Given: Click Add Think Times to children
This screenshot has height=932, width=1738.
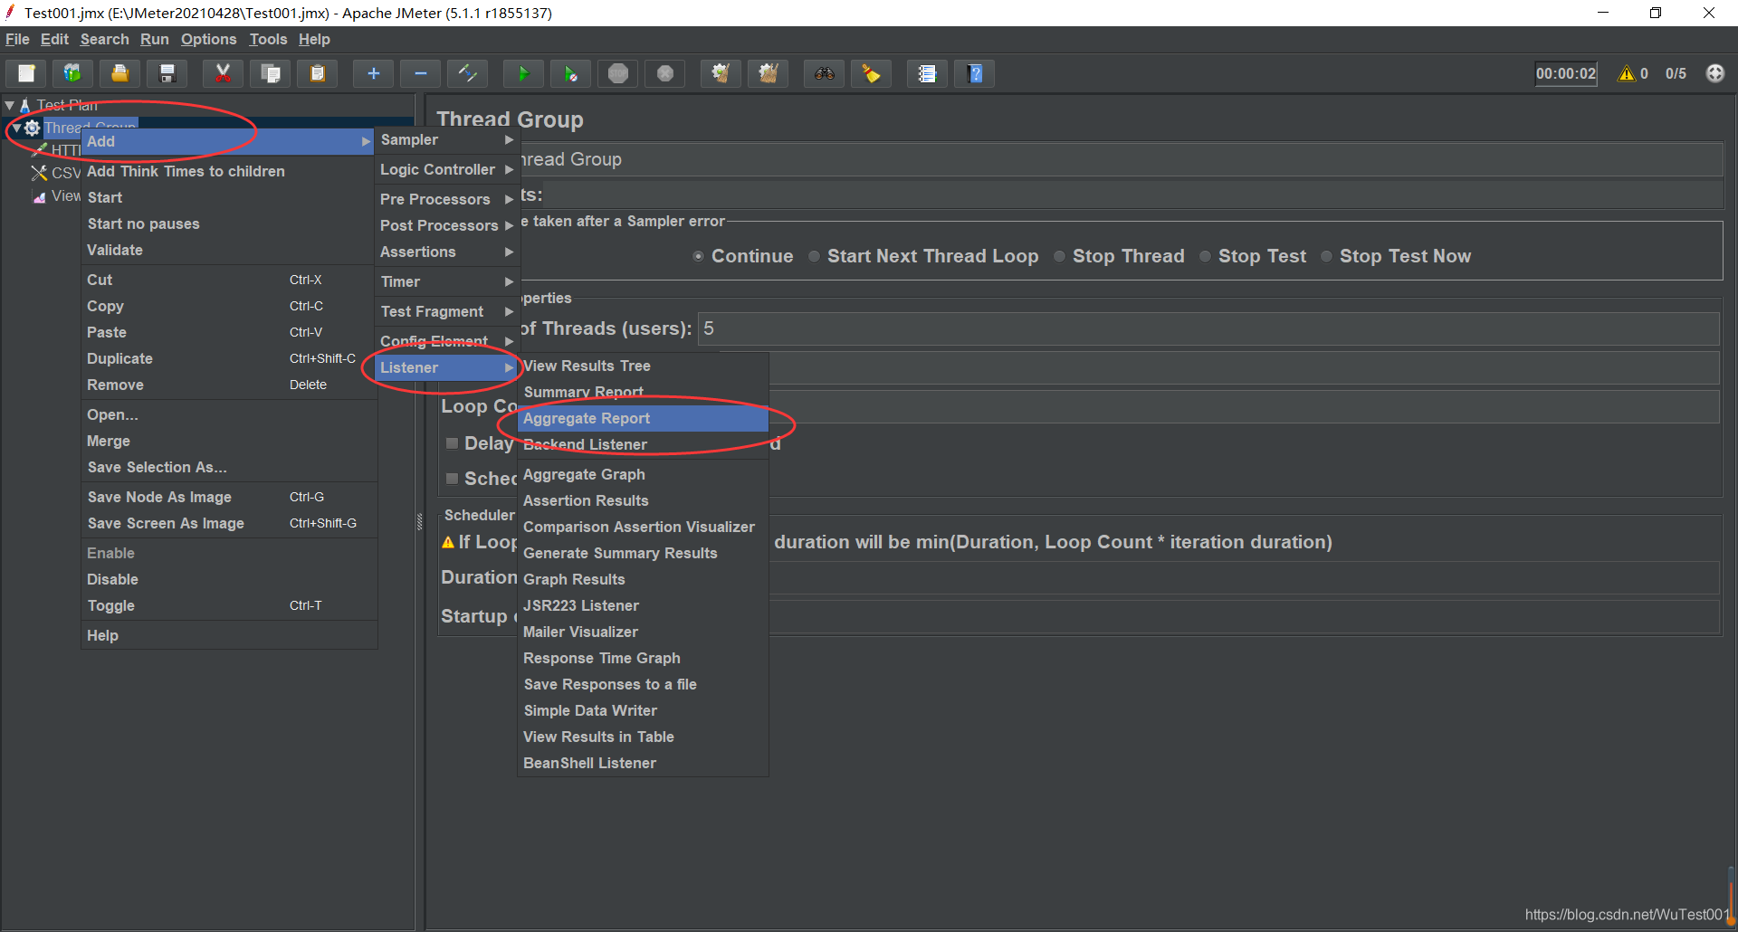Looking at the screenshot, I should [229, 171].
